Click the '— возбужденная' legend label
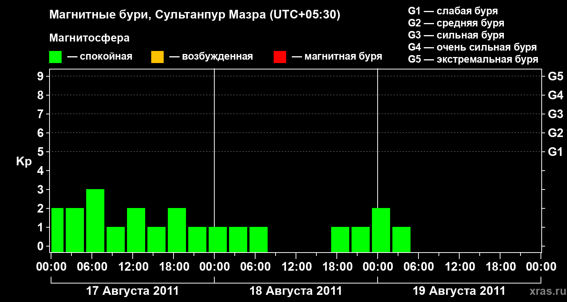The height and width of the screenshot is (302, 567). [x=211, y=57]
